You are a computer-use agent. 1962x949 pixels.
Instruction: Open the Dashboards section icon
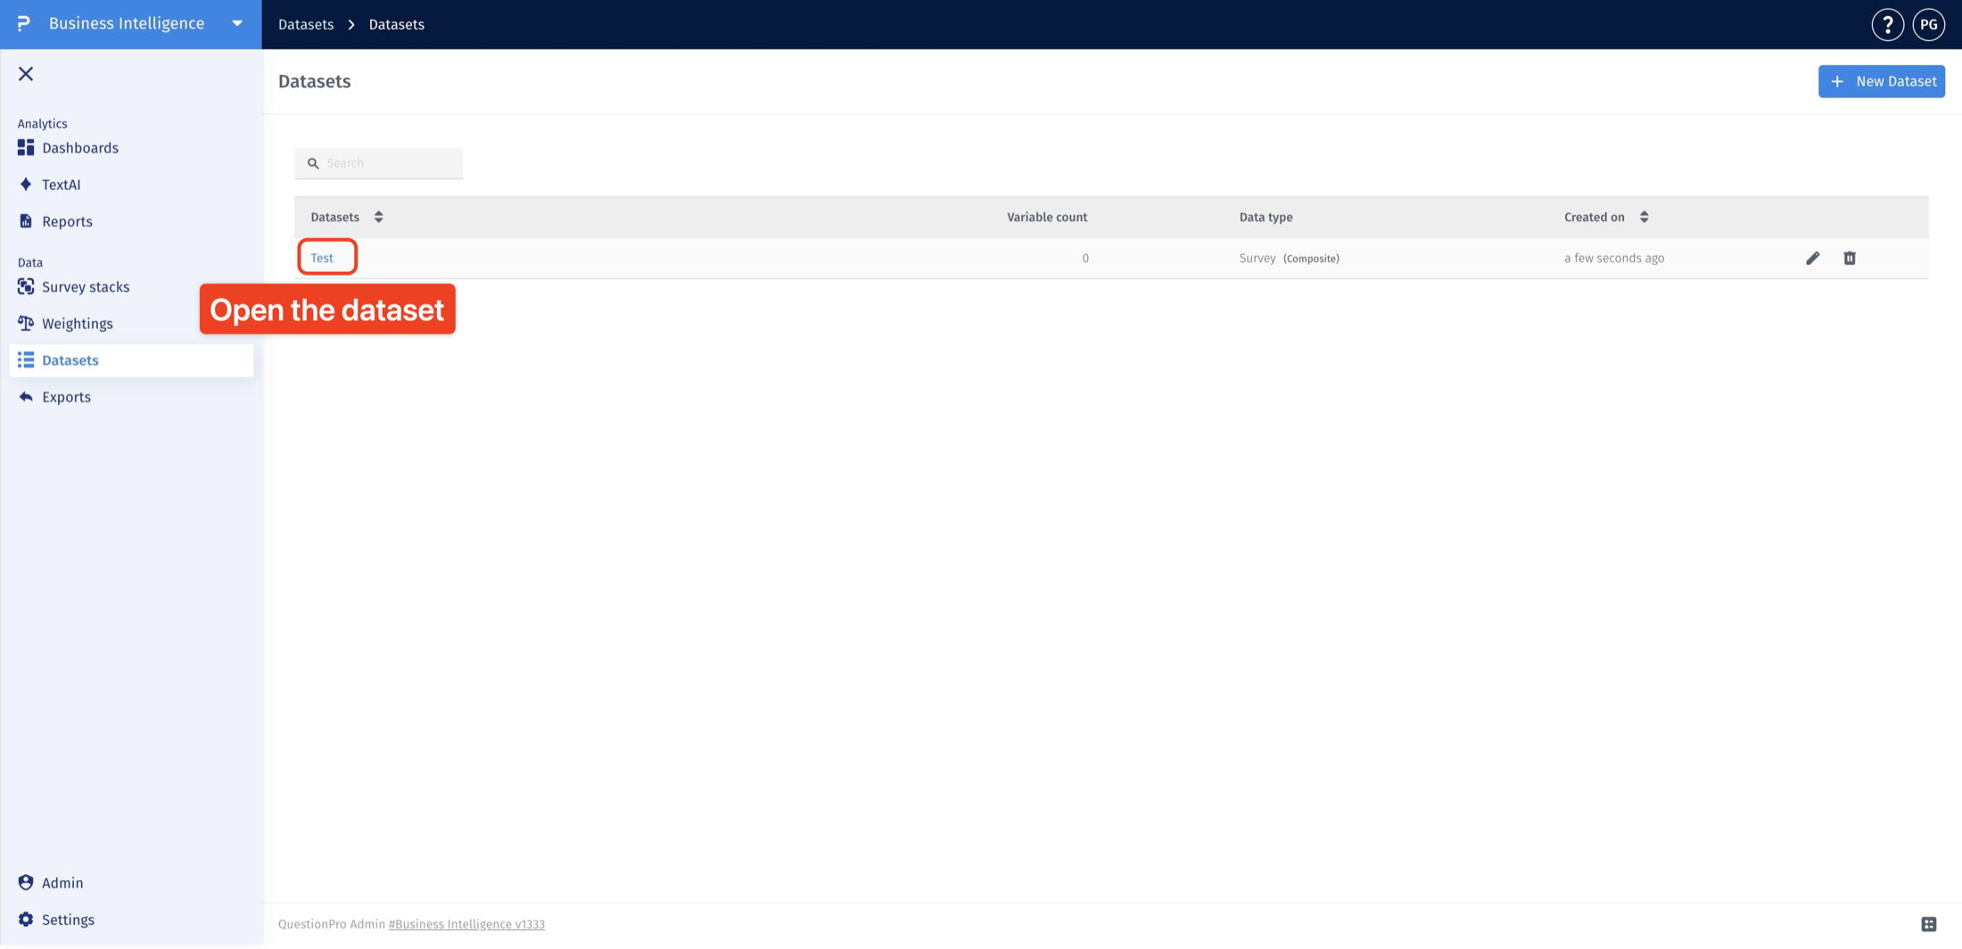tap(26, 147)
